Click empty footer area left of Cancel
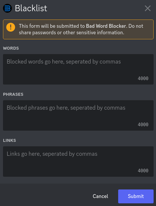The width and height of the screenshot is (156, 206). (45, 196)
